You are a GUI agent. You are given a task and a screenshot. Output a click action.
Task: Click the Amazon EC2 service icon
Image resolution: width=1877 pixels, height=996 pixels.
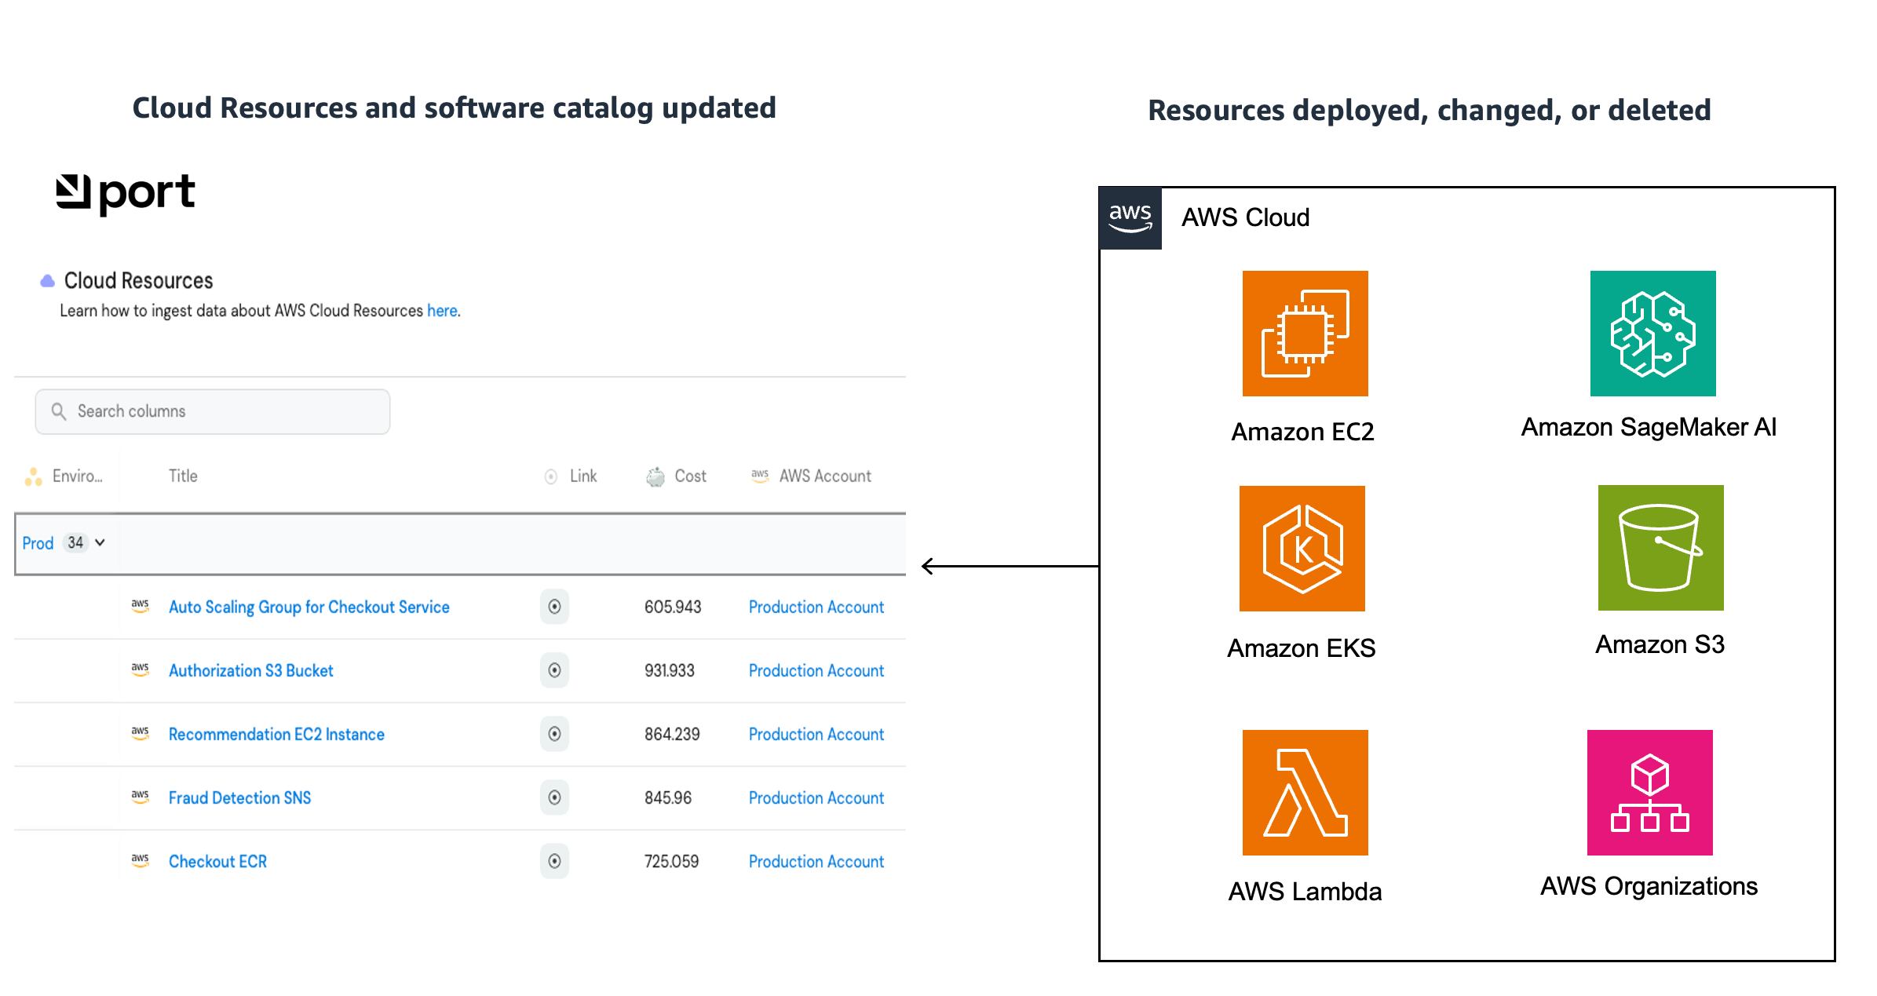coord(1305,334)
